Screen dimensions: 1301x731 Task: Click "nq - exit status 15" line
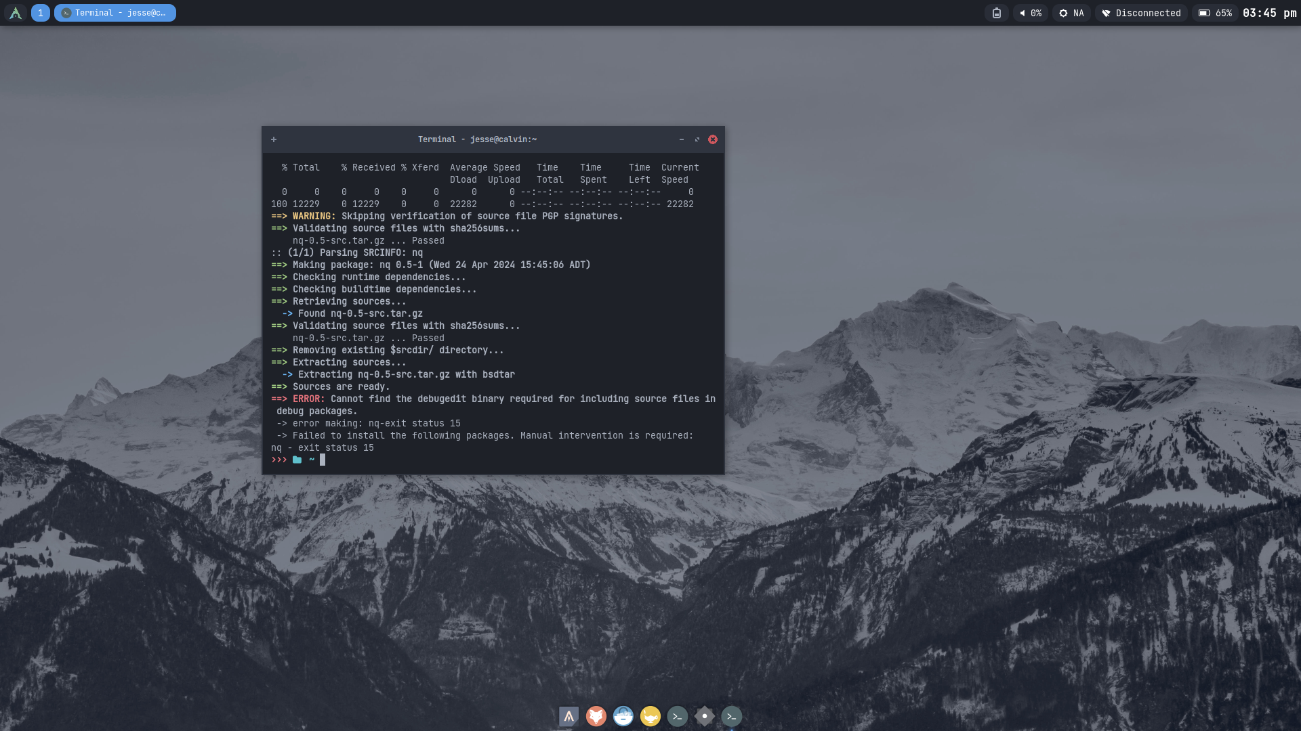click(x=323, y=448)
